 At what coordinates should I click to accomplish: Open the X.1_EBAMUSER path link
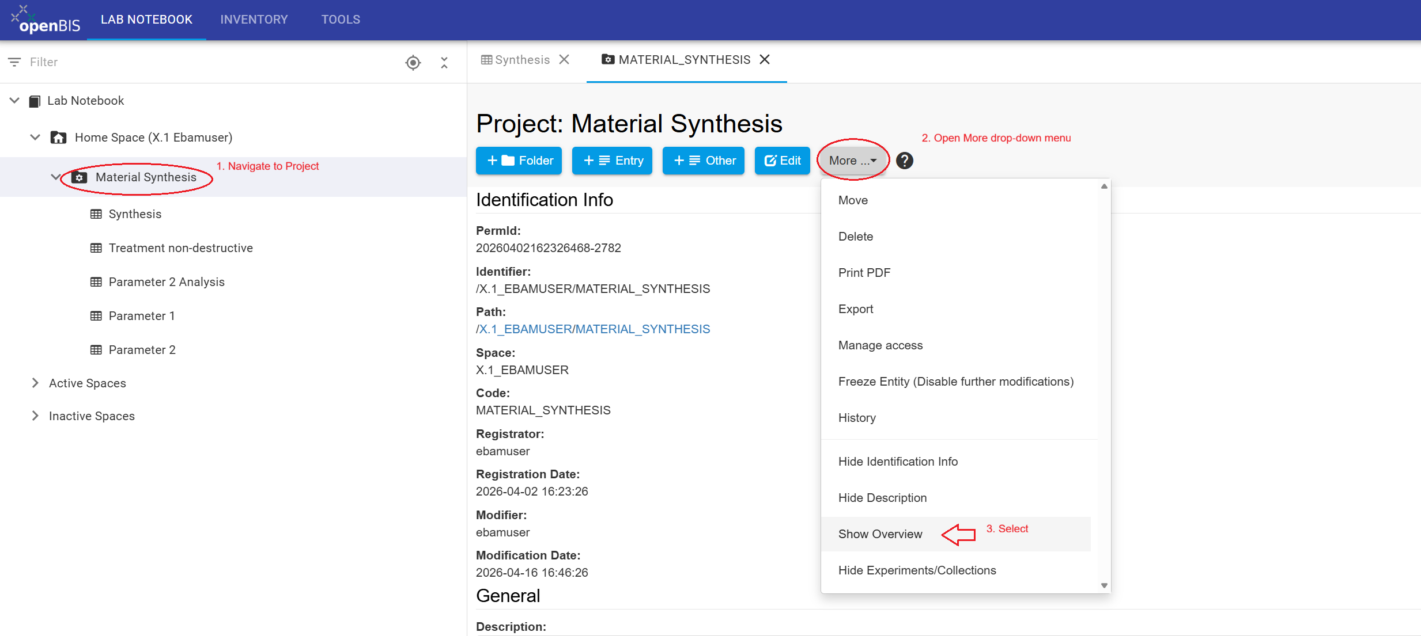[x=525, y=329]
